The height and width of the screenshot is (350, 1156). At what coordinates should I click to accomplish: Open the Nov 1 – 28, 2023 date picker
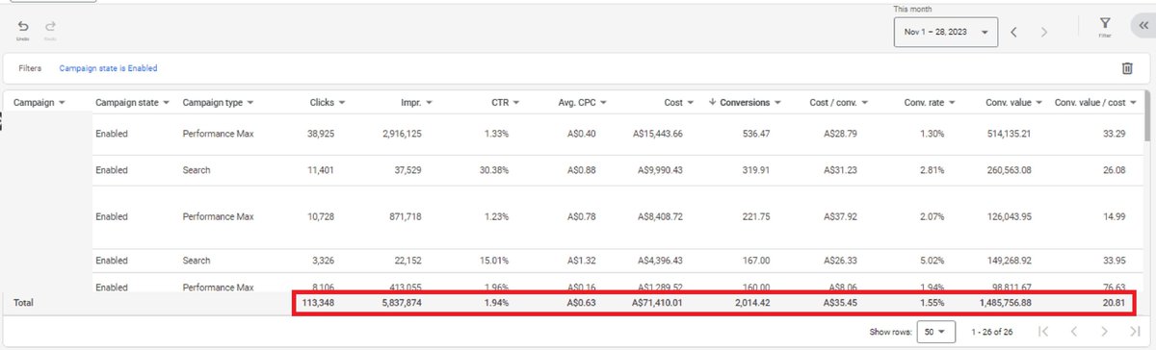coord(945,32)
